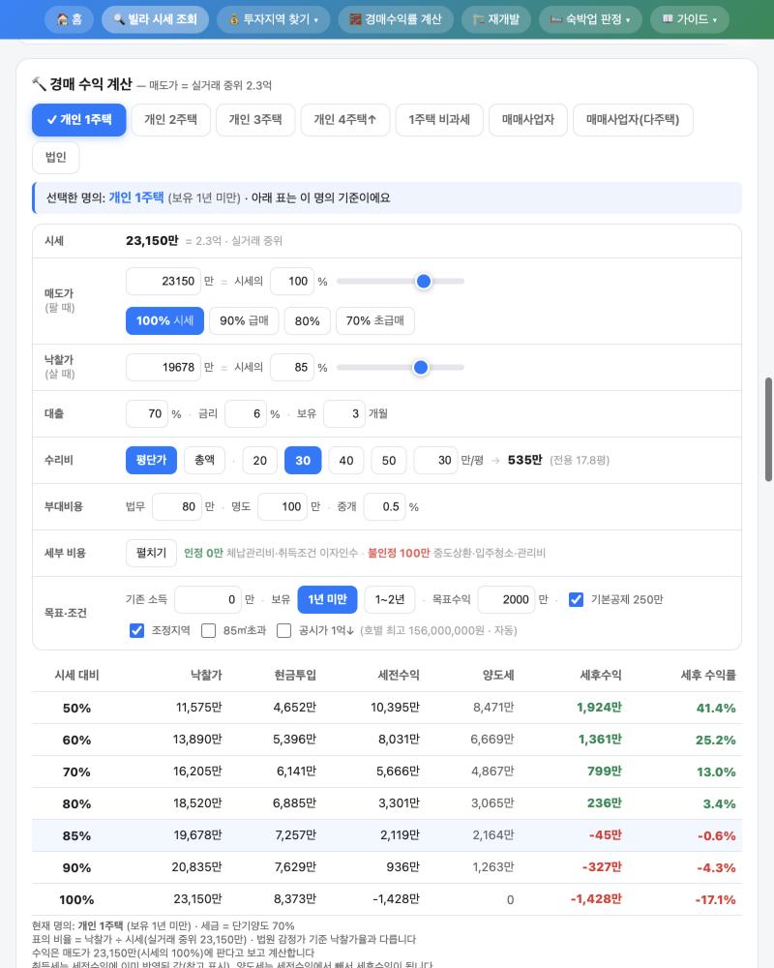Image resolution: width=774 pixels, height=968 pixels.
Task: Click the 낙찰가 percent-of-시세 input
Action: [292, 367]
